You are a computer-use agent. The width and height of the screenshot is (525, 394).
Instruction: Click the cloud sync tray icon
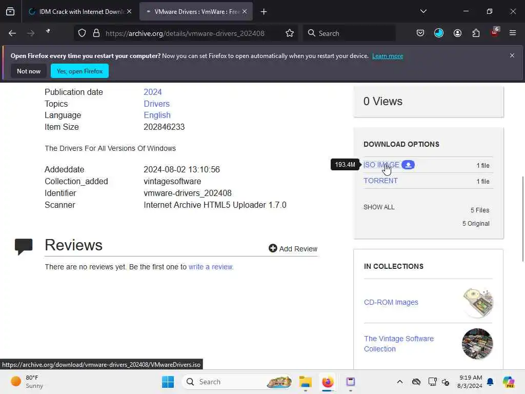pyautogui.click(x=416, y=382)
